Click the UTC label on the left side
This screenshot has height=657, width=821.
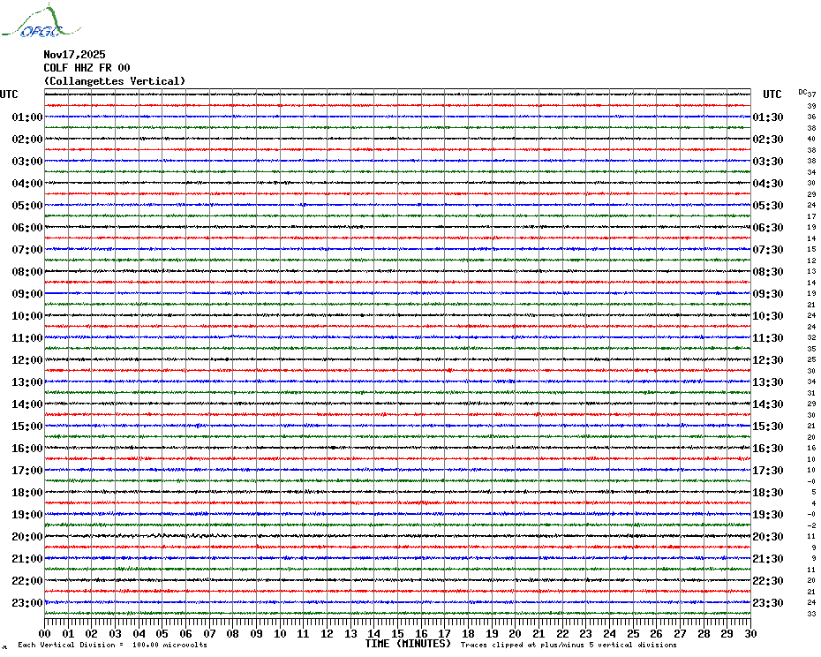[x=9, y=94]
